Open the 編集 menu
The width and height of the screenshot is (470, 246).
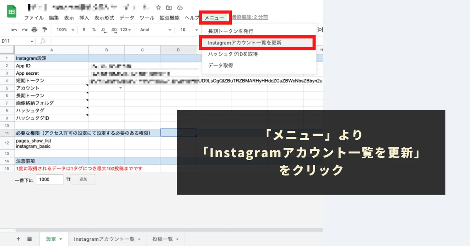pos(54,18)
